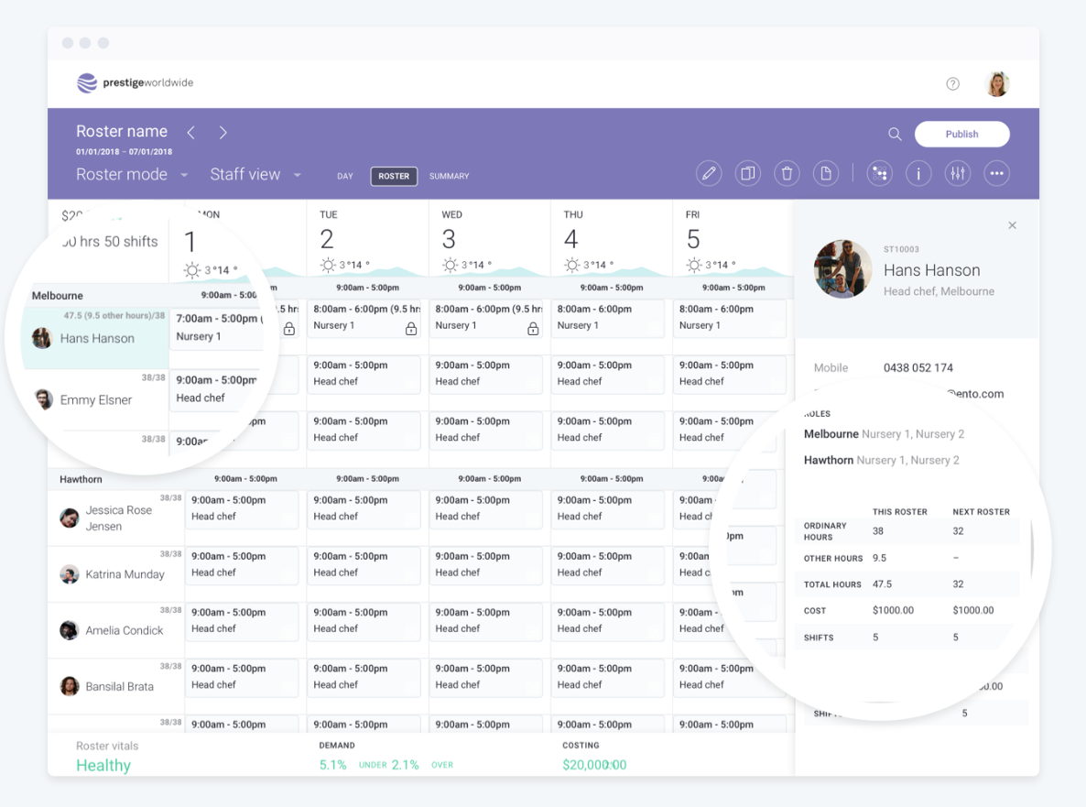Expand the Roster mode dropdown
Screen dimensions: 1086x807
(x=132, y=175)
